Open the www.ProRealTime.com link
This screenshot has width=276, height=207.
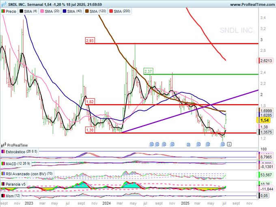click(252, 4)
